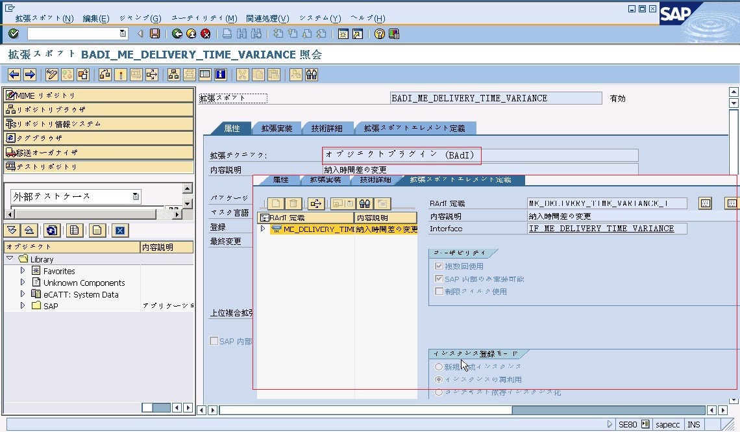Viewport: 740px width, 432px height.
Task: Click the Save floppy disk icon
Action: click(x=154, y=34)
